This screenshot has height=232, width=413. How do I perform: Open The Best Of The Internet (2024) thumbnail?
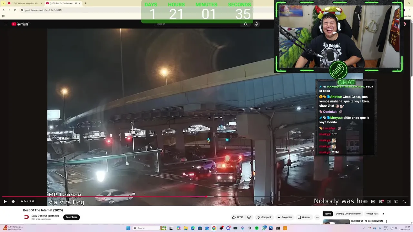[x=336, y=222]
